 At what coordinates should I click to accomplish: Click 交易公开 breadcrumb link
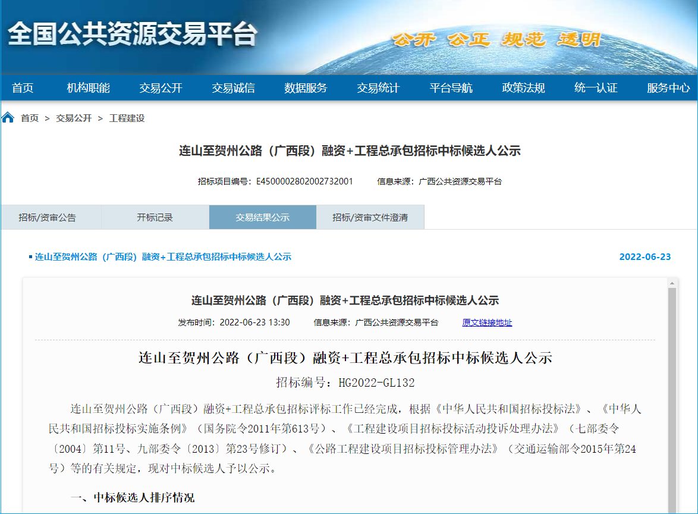(74, 118)
